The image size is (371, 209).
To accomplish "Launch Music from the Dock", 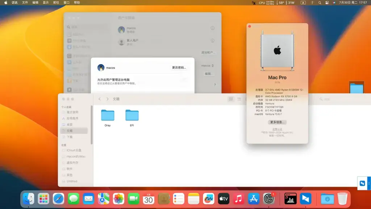I will point(238,198).
